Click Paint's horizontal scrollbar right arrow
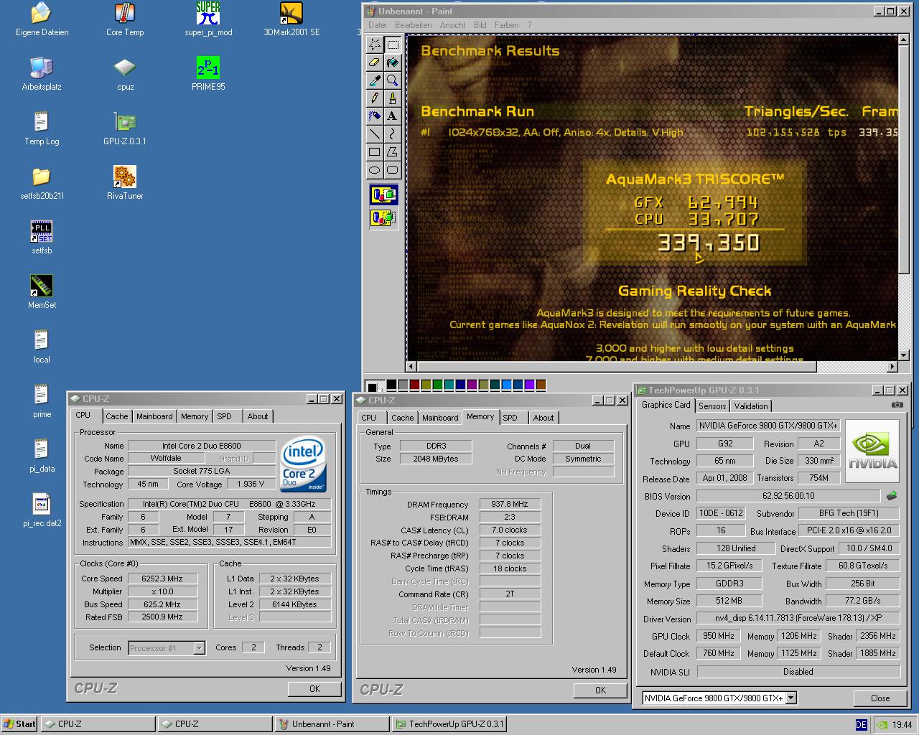The width and height of the screenshot is (919, 735). pos(892,366)
